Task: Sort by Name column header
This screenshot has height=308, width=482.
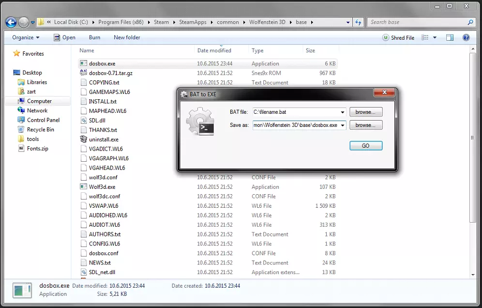Action: point(87,50)
